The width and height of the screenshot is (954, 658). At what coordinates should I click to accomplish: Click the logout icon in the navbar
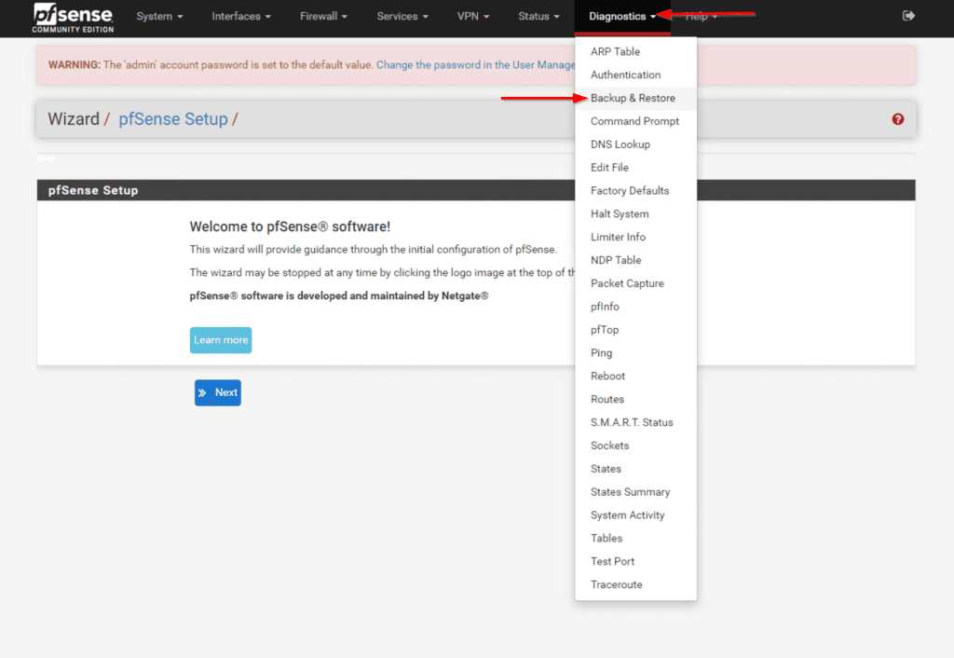click(908, 16)
